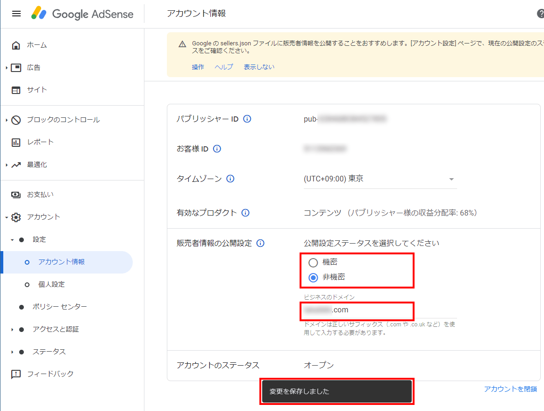Expand アクセスと認証 arrow
Image resolution: width=544 pixels, height=411 pixels.
click(12, 330)
